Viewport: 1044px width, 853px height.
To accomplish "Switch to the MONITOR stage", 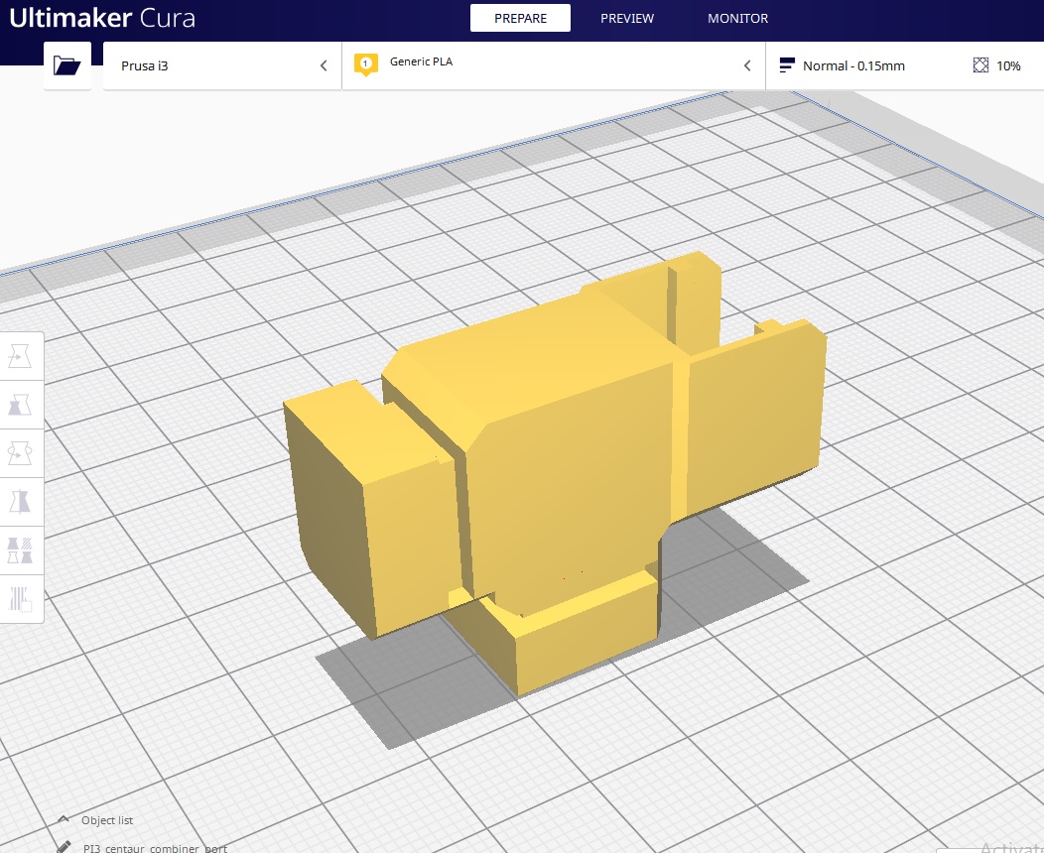I will pyautogui.click(x=737, y=18).
